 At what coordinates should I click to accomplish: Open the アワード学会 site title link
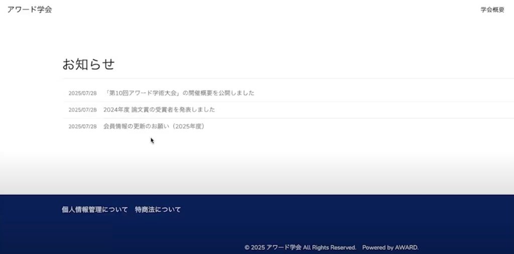[x=30, y=10]
